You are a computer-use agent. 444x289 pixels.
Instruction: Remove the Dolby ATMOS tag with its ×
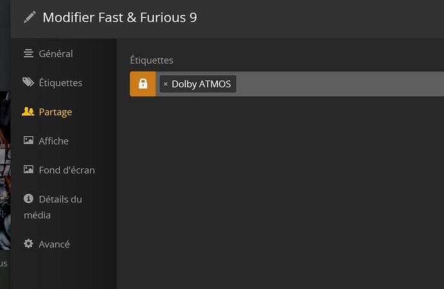click(165, 84)
